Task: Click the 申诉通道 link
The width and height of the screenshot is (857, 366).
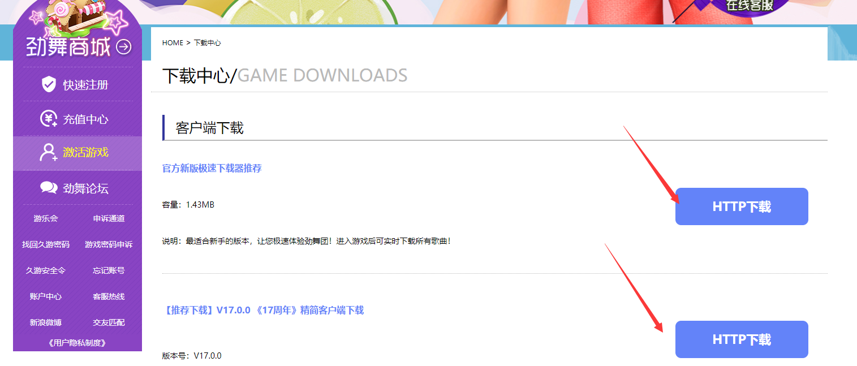Action: (x=109, y=218)
